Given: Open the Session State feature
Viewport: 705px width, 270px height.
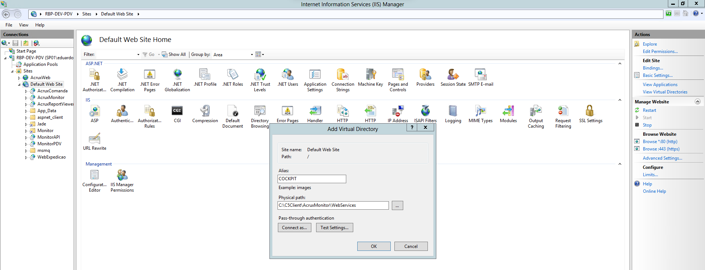Looking at the screenshot, I should coord(453,77).
